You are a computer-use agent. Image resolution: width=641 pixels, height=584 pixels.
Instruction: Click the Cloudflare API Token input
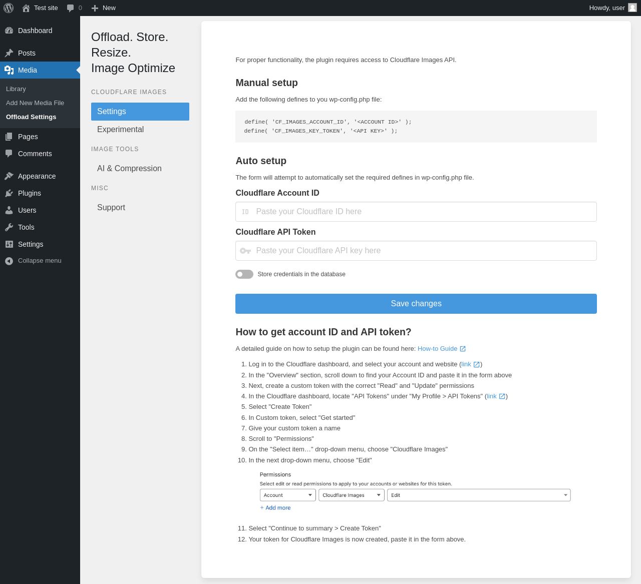coord(416,251)
